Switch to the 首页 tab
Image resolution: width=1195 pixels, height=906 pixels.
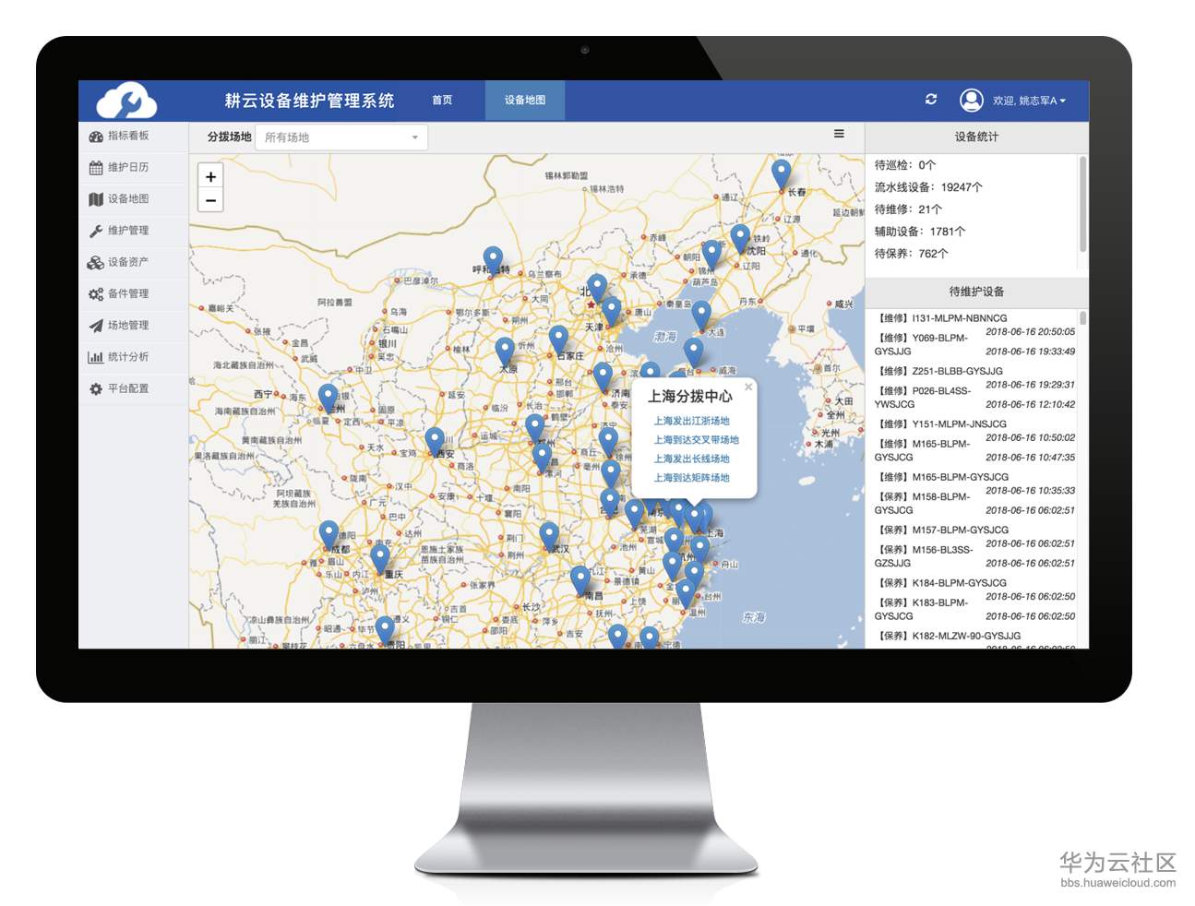point(440,101)
